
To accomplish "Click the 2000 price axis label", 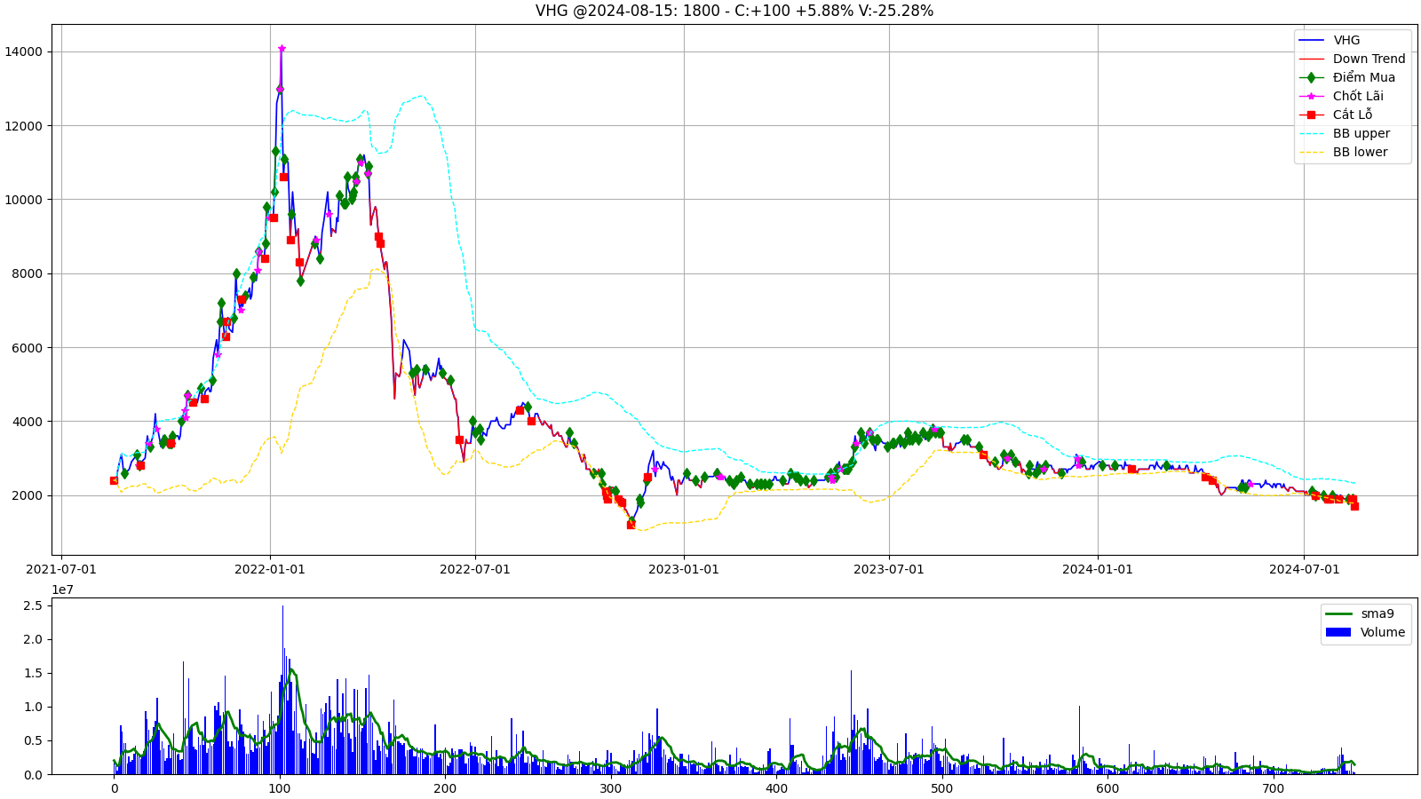I will coord(27,495).
